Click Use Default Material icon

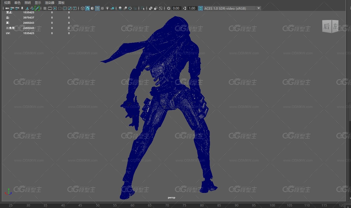point(92,8)
